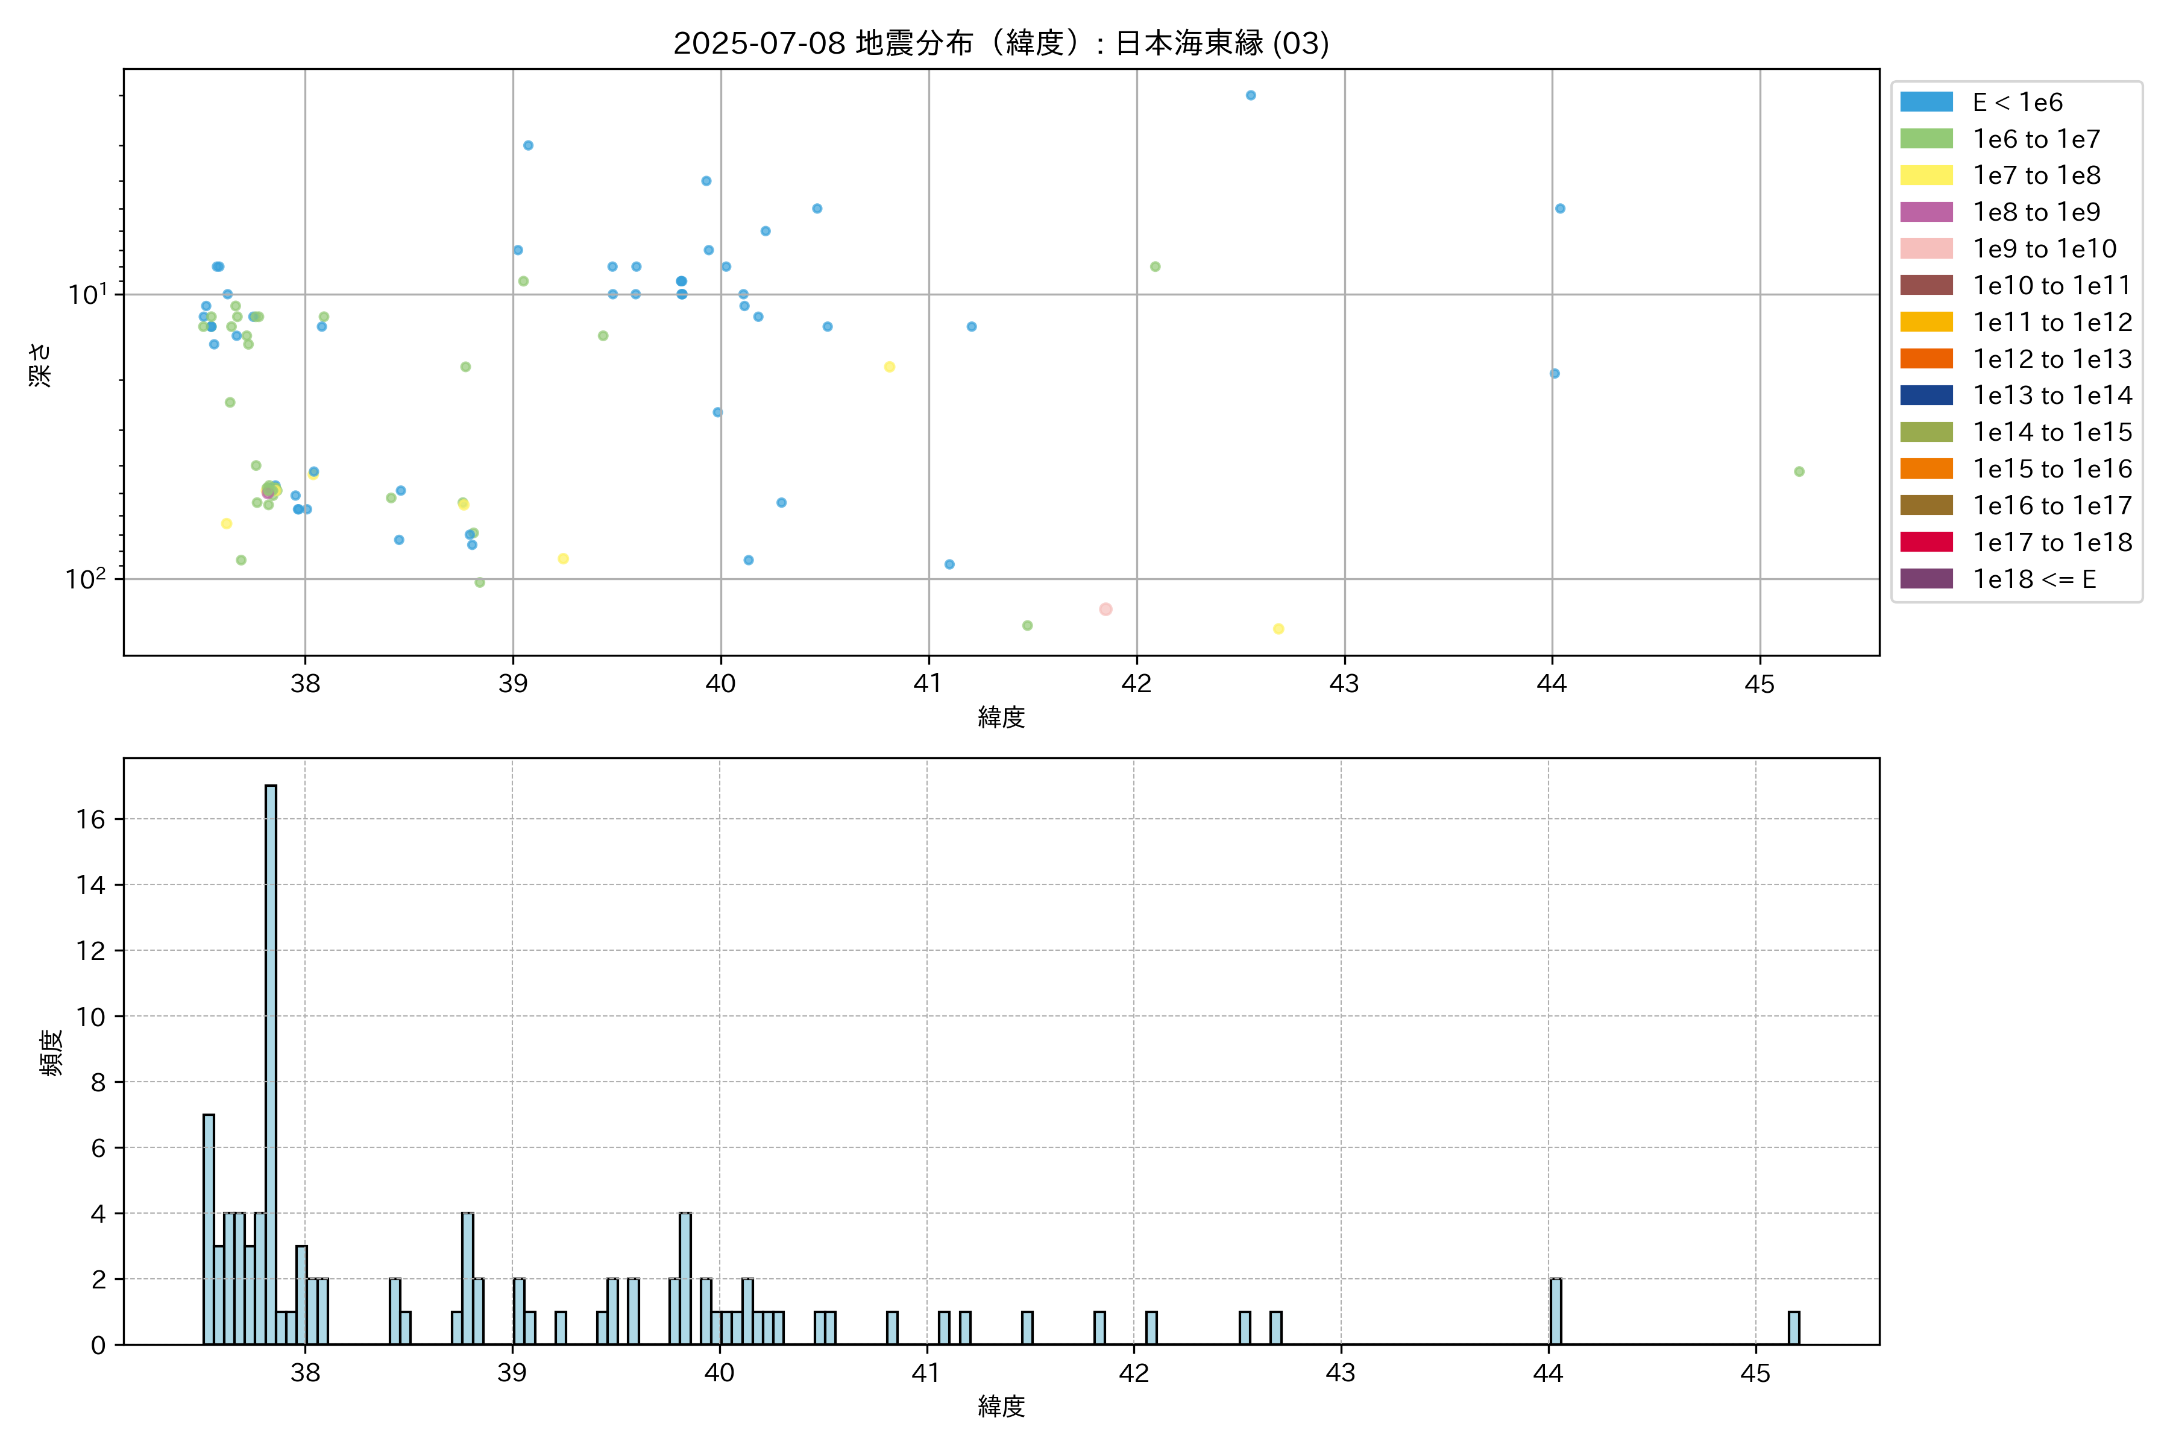Click the topmost blue point near latitude 42.5
The width and height of the screenshot is (2170, 1447).
[1250, 95]
